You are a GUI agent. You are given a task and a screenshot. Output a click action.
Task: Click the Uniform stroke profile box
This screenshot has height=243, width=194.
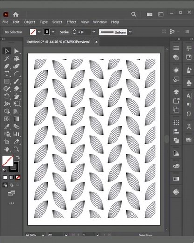pyautogui.click(x=113, y=32)
